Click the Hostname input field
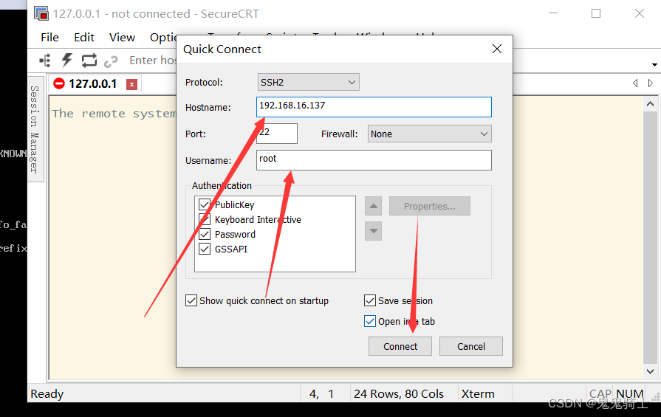661x417 pixels. point(374,107)
